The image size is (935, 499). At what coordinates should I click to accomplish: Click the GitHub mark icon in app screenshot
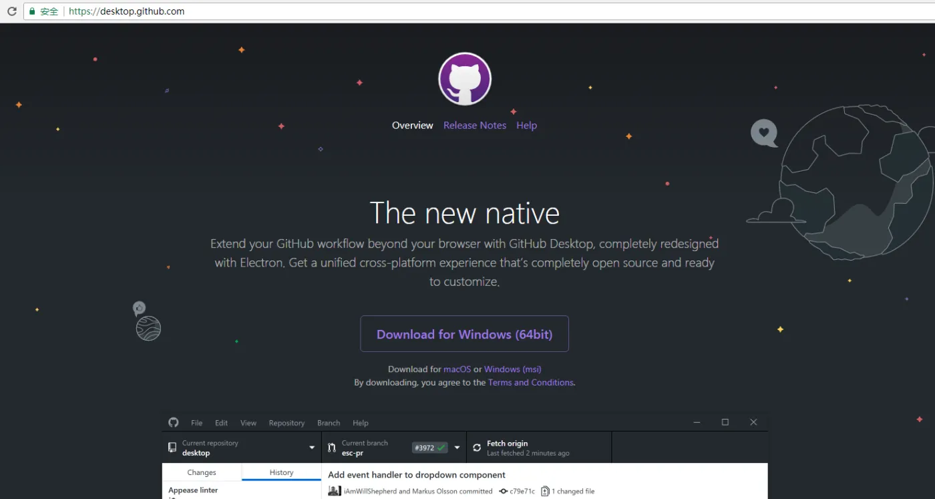174,422
